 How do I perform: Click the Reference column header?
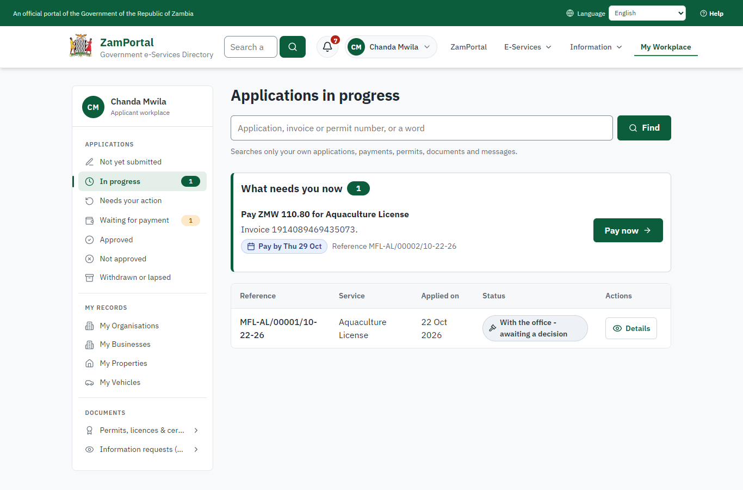click(258, 296)
